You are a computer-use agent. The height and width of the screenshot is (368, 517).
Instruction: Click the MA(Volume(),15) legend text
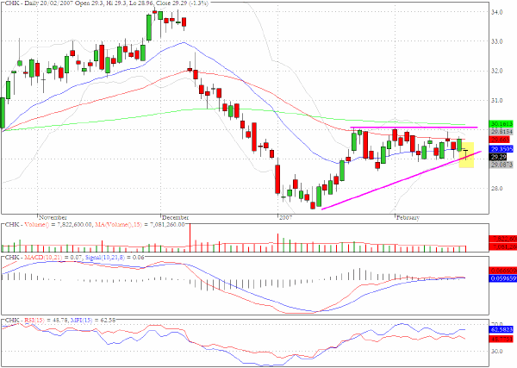117,225
